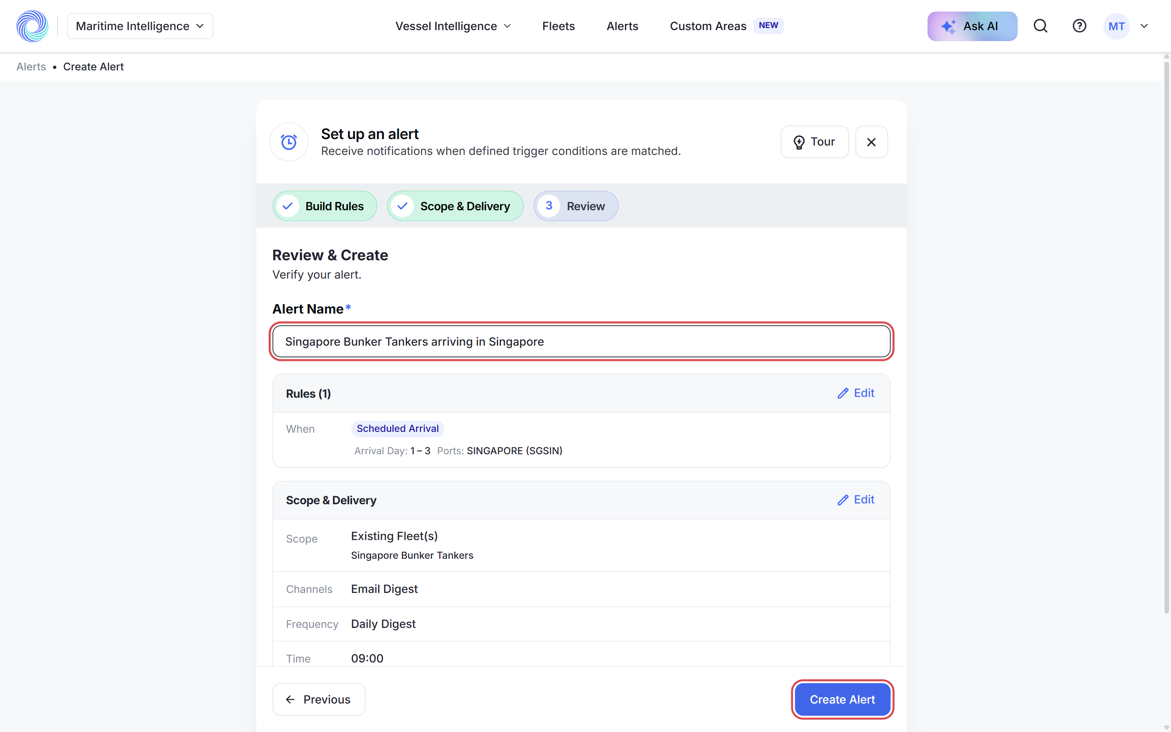This screenshot has height=732, width=1171.
Task: Click the Email Digest channel value
Action: coord(384,589)
